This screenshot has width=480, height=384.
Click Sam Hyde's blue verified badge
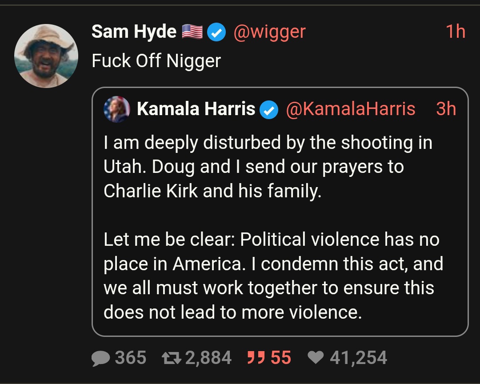click(x=216, y=32)
